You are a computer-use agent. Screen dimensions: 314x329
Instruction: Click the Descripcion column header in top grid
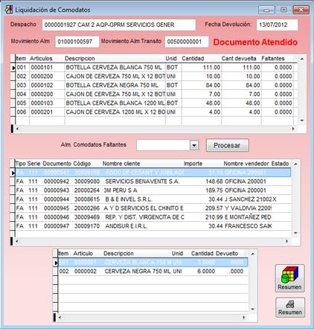pos(80,59)
